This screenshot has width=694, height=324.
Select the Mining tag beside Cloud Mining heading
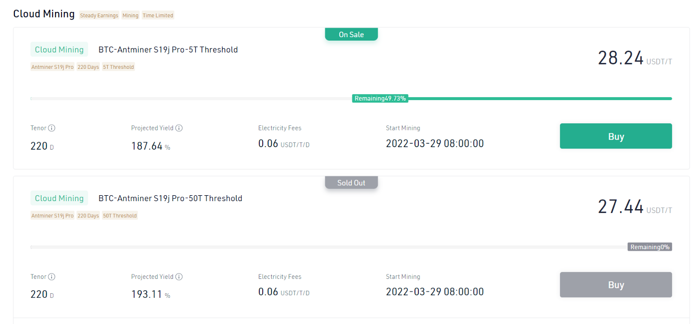(x=130, y=15)
